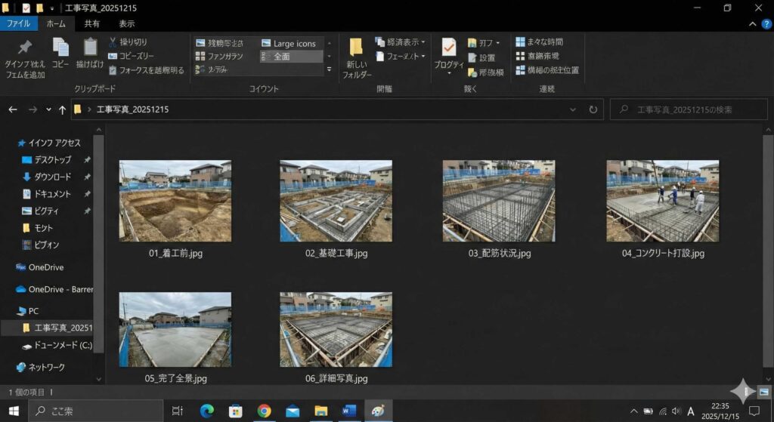Click the refresh icon beside the address bar

click(x=593, y=109)
